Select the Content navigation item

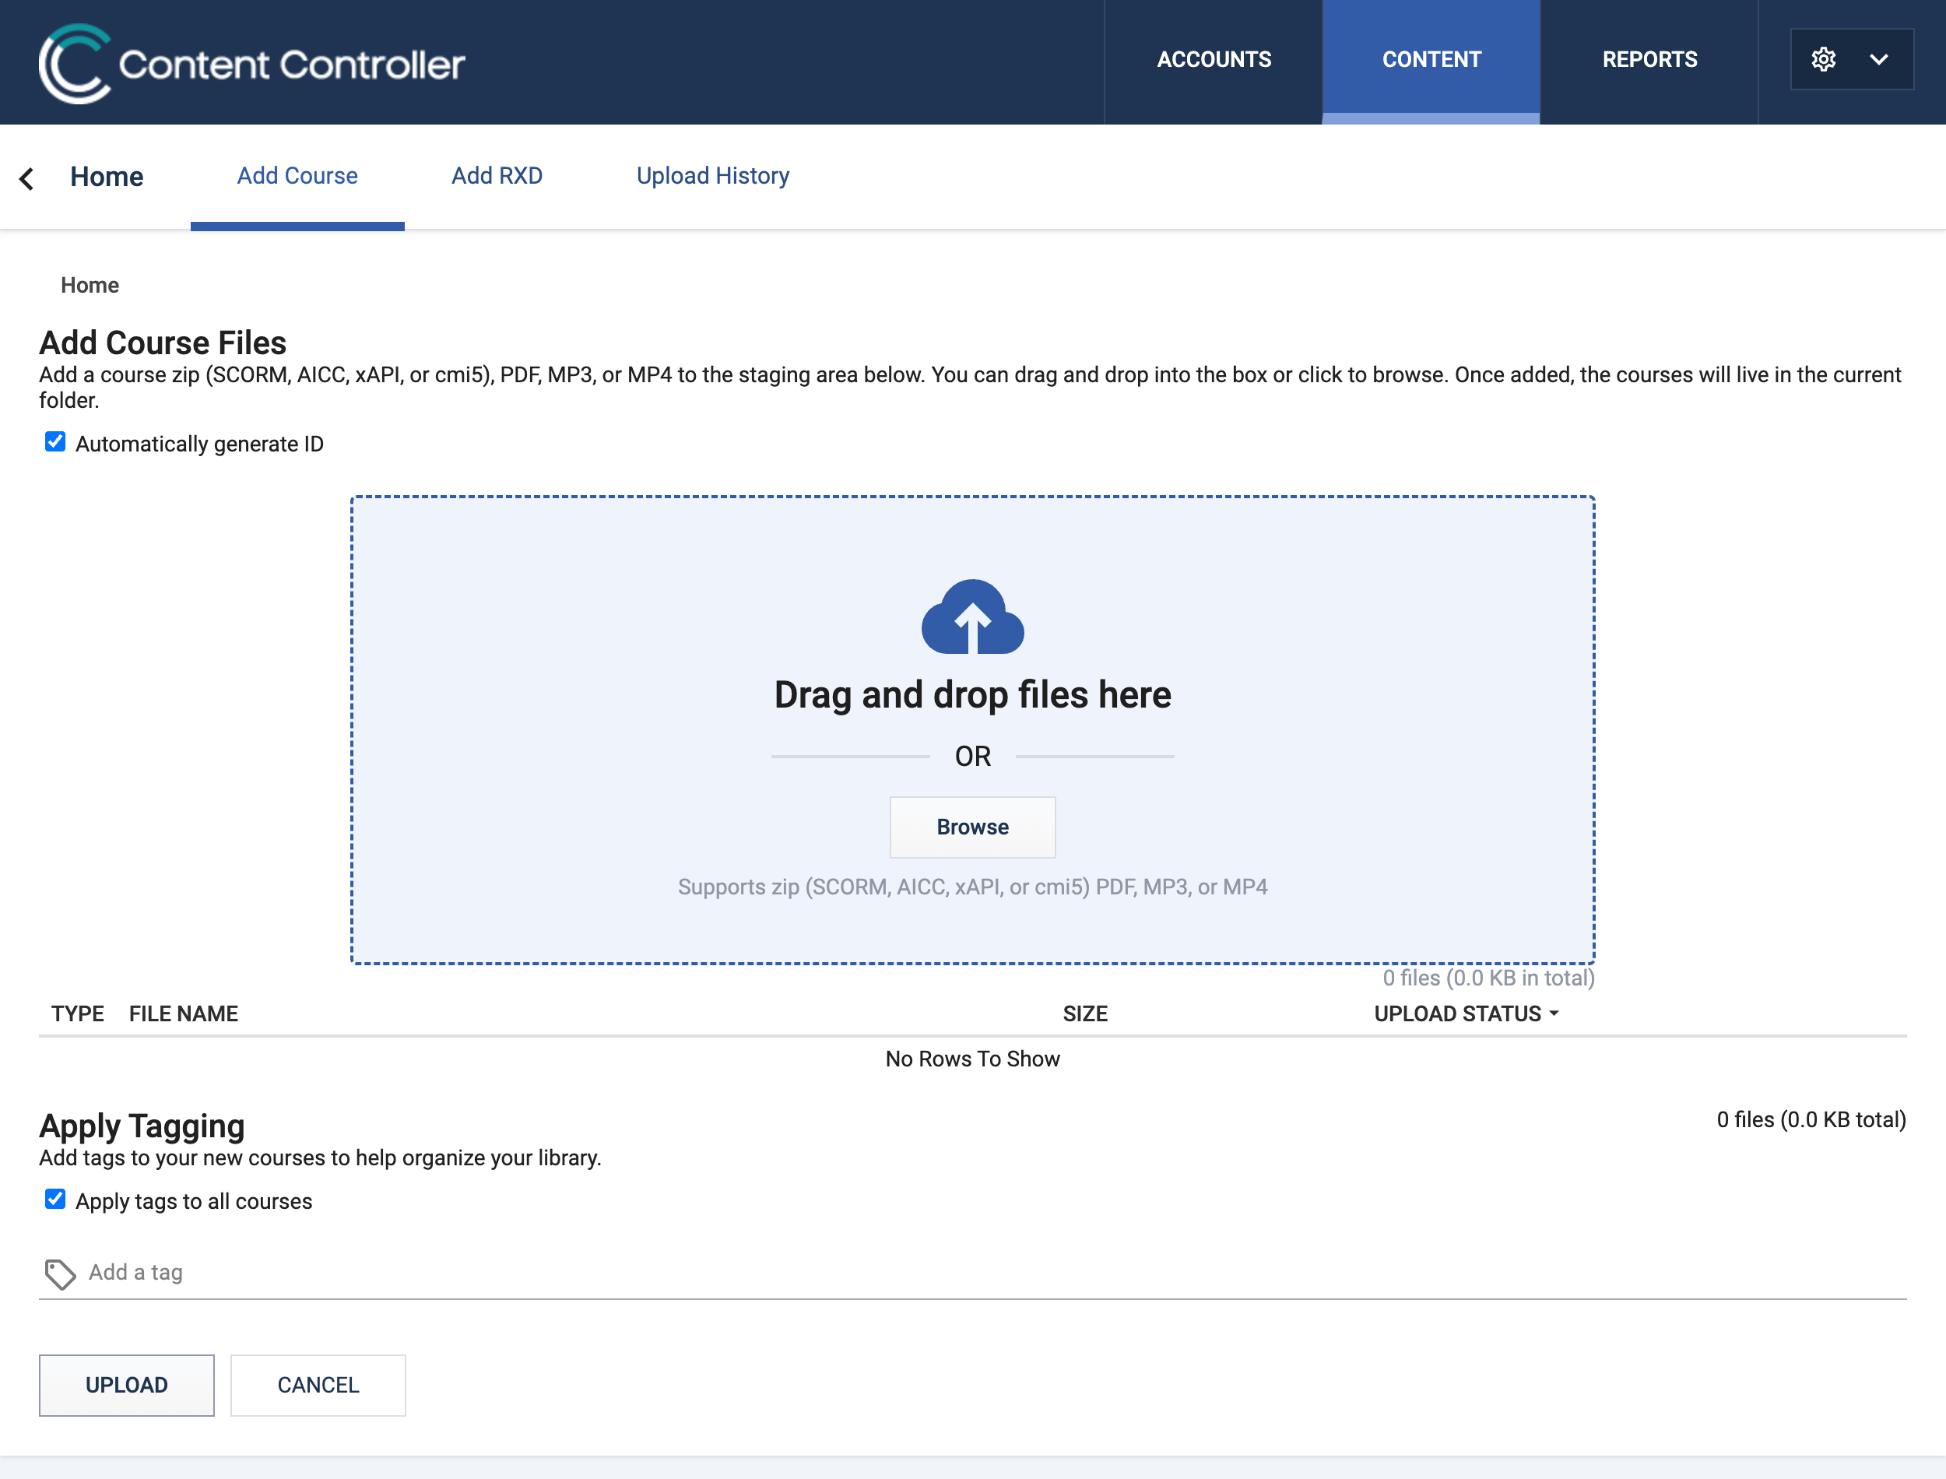pos(1431,60)
